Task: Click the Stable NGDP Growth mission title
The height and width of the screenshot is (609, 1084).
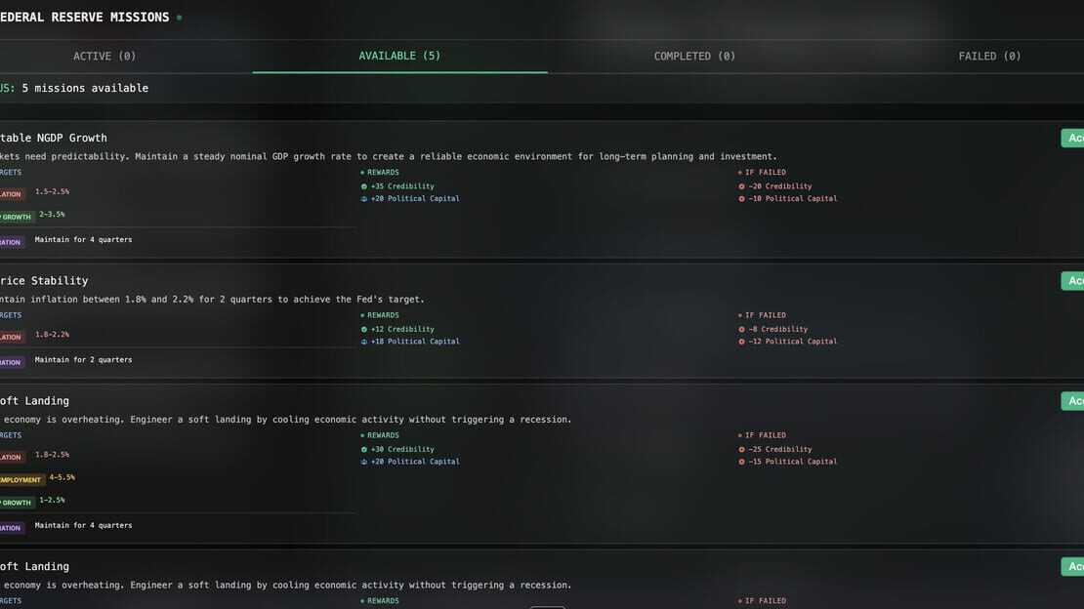Action: (54, 138)
